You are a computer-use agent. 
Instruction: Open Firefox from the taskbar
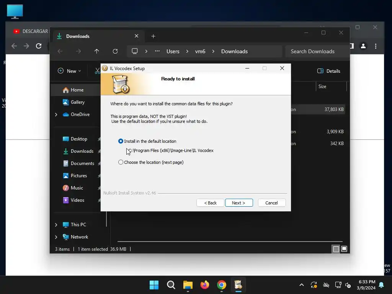coord(205,285)
